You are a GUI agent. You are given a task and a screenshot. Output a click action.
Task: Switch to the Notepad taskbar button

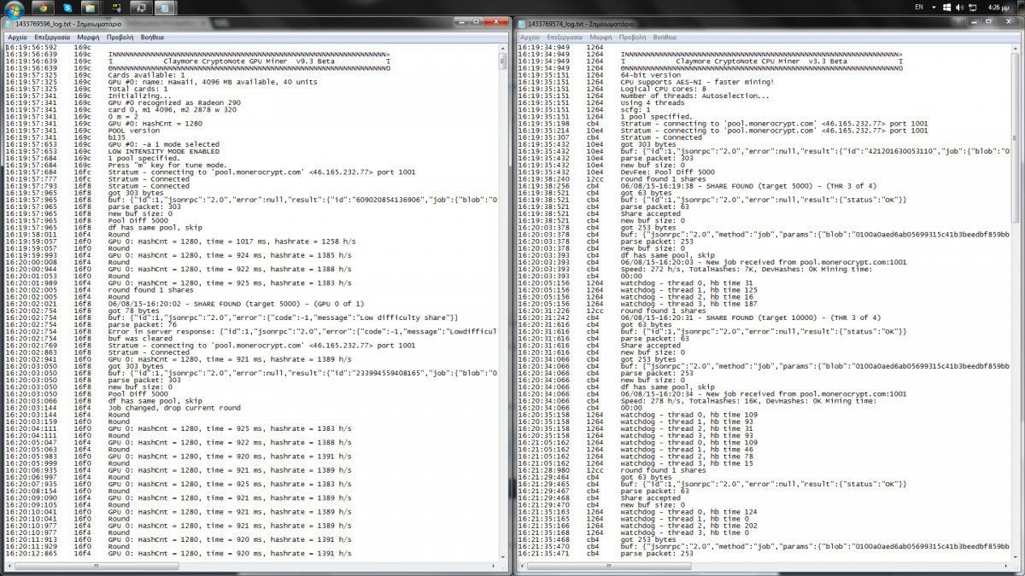(163, 7)
